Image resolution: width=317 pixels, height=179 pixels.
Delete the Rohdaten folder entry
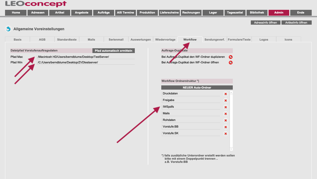[226, 120]
